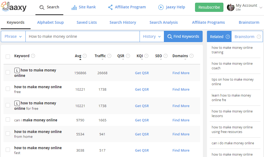Click the help icon on Brainstorm panel tab
Image resolution: width=264 pixels, height=157 pixels.
tap(259, 37)
